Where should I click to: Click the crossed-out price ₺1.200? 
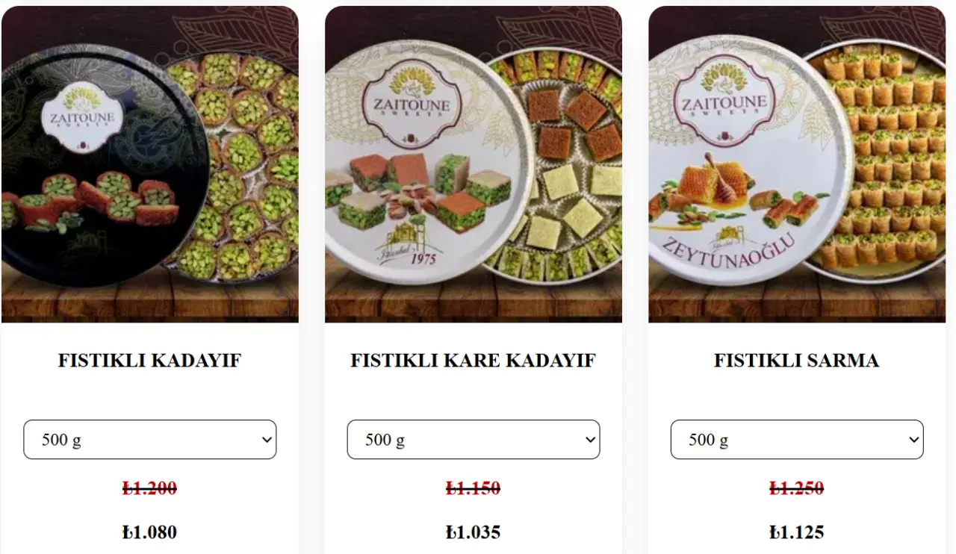[150, 488]
